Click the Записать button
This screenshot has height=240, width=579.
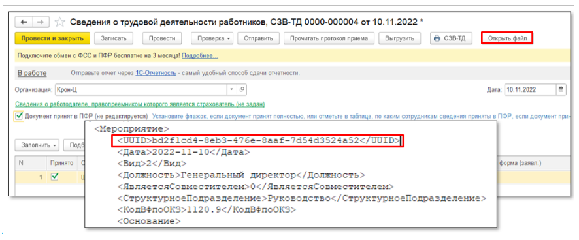click(x=114, y=38)
